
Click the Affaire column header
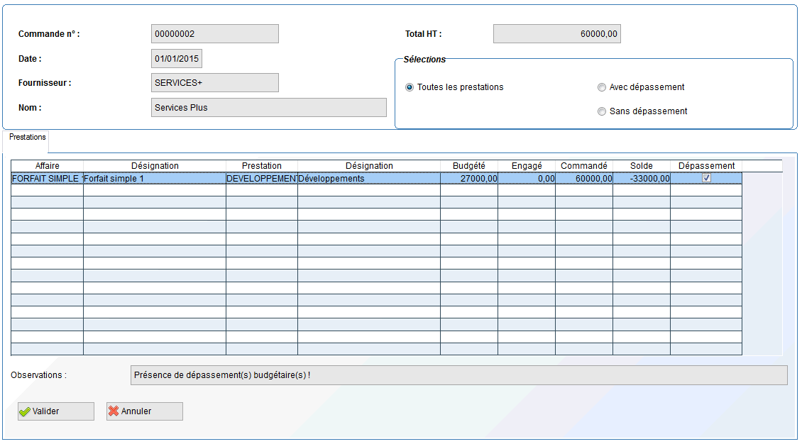(x=47, y=165)
